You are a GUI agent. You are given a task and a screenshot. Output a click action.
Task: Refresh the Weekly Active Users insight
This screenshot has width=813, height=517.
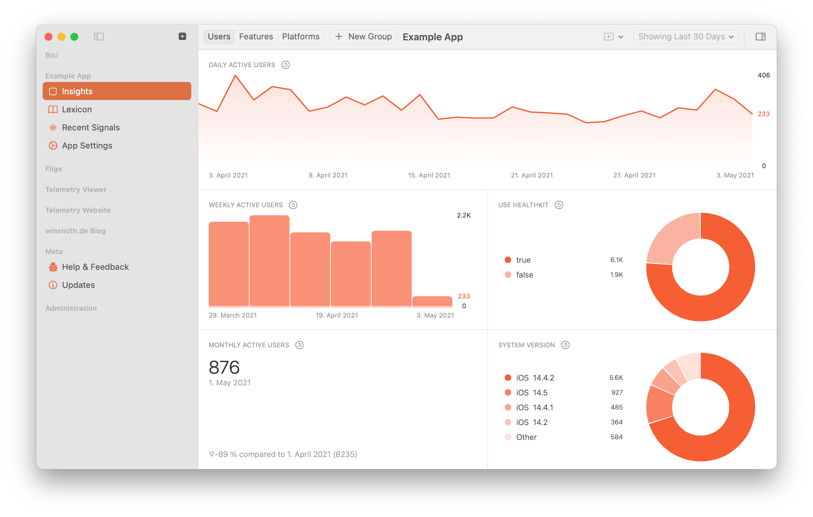(x=293, y=205)
